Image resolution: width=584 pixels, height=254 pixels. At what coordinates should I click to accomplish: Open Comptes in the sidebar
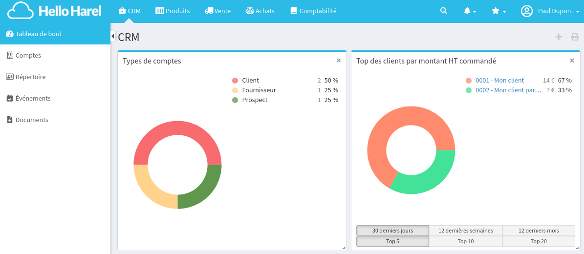[28, 55]
